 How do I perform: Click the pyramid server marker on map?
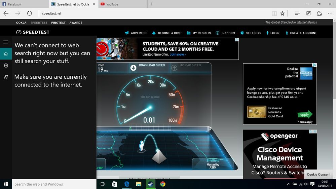(x=159, y=157)
